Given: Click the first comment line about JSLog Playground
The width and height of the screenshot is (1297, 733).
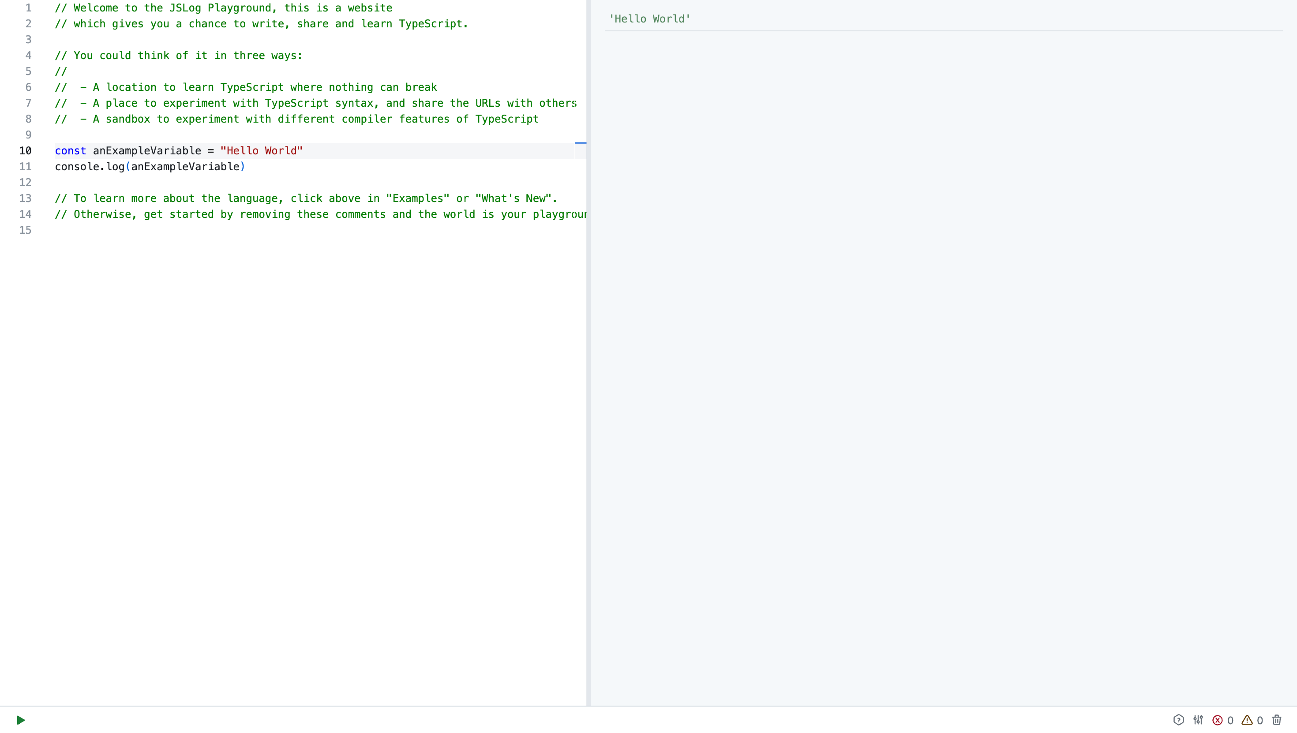Looking at the screenshot, I should pyautogui.click(x=224, y=7).
